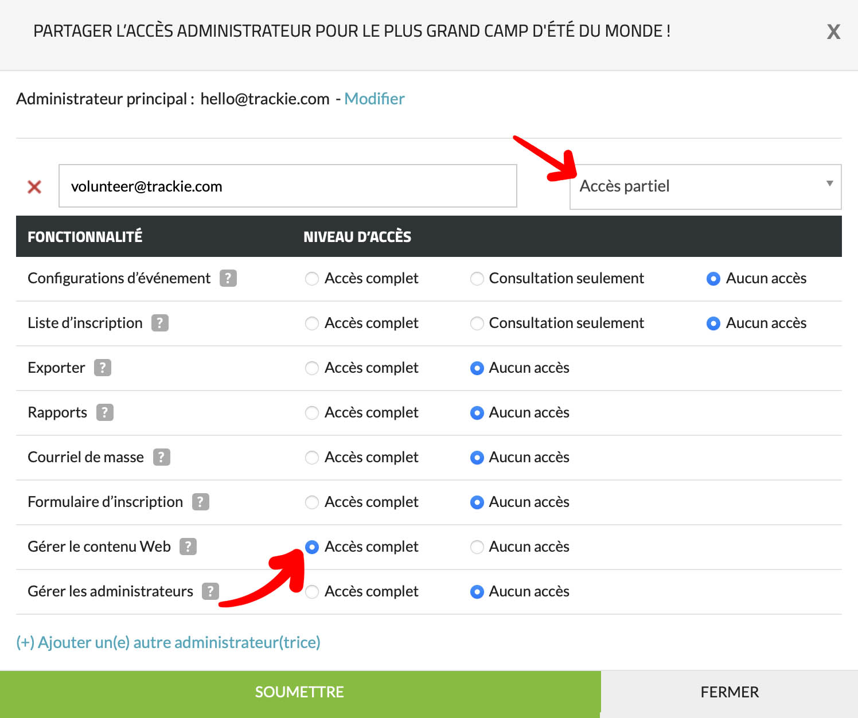Screen dimensions: 858x718
Task: Select Accès complet for Configurations d'événement
Action: tap(312, 279)
